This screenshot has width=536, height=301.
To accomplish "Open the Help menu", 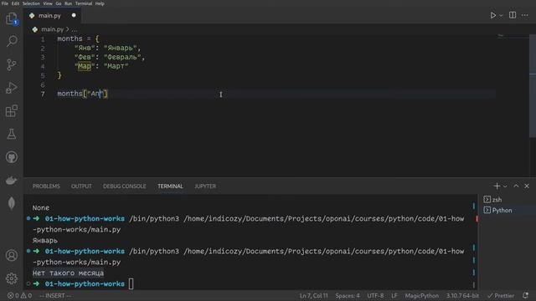I will click(100, 3).
